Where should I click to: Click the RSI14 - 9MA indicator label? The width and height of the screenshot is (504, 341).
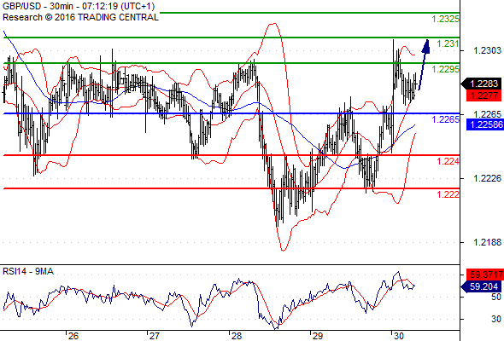click(28, 272)
